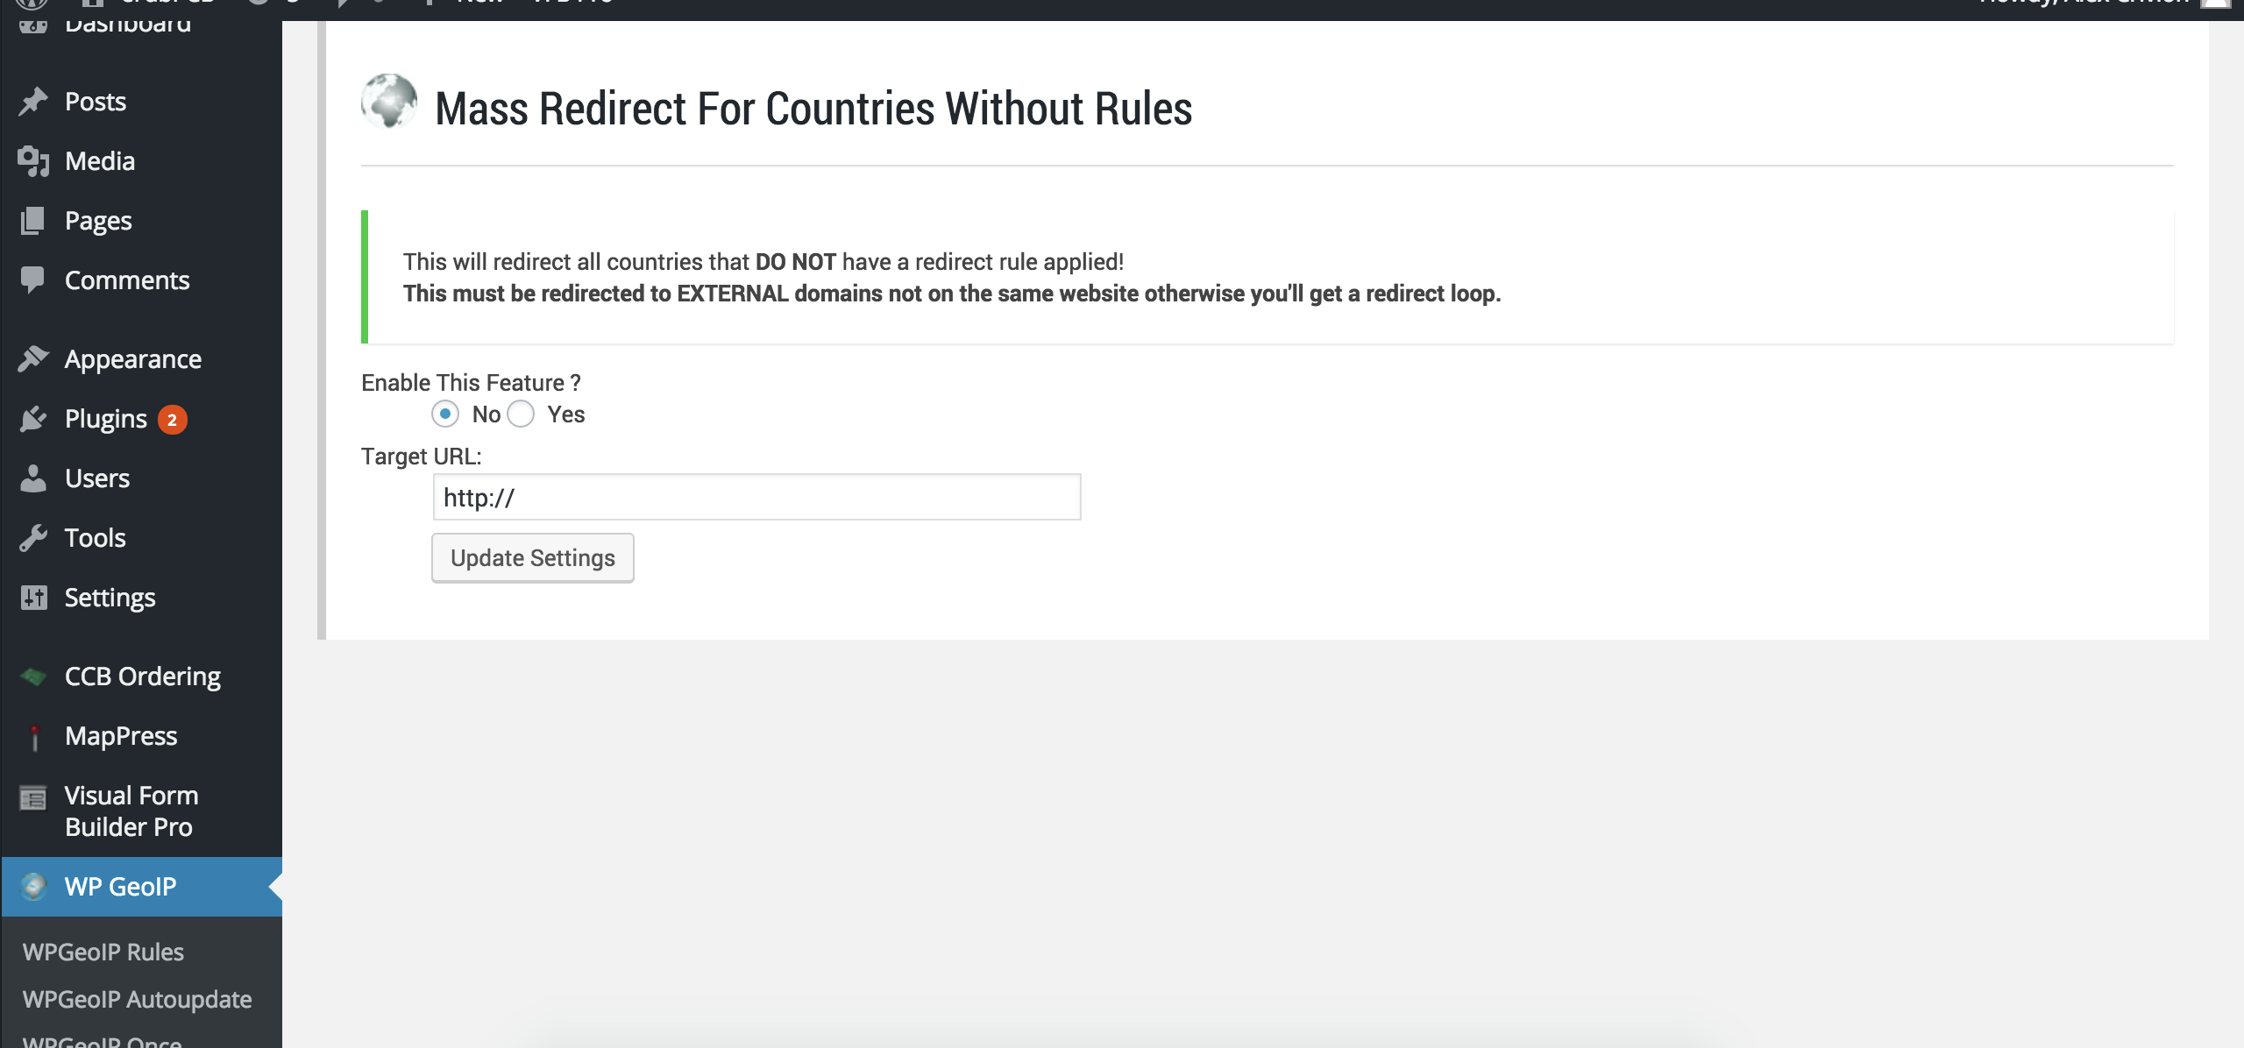Viewport: 2244px width, 1048px height.
Task: Click the Appearance paintbrush icon
Action: [33, 359]
